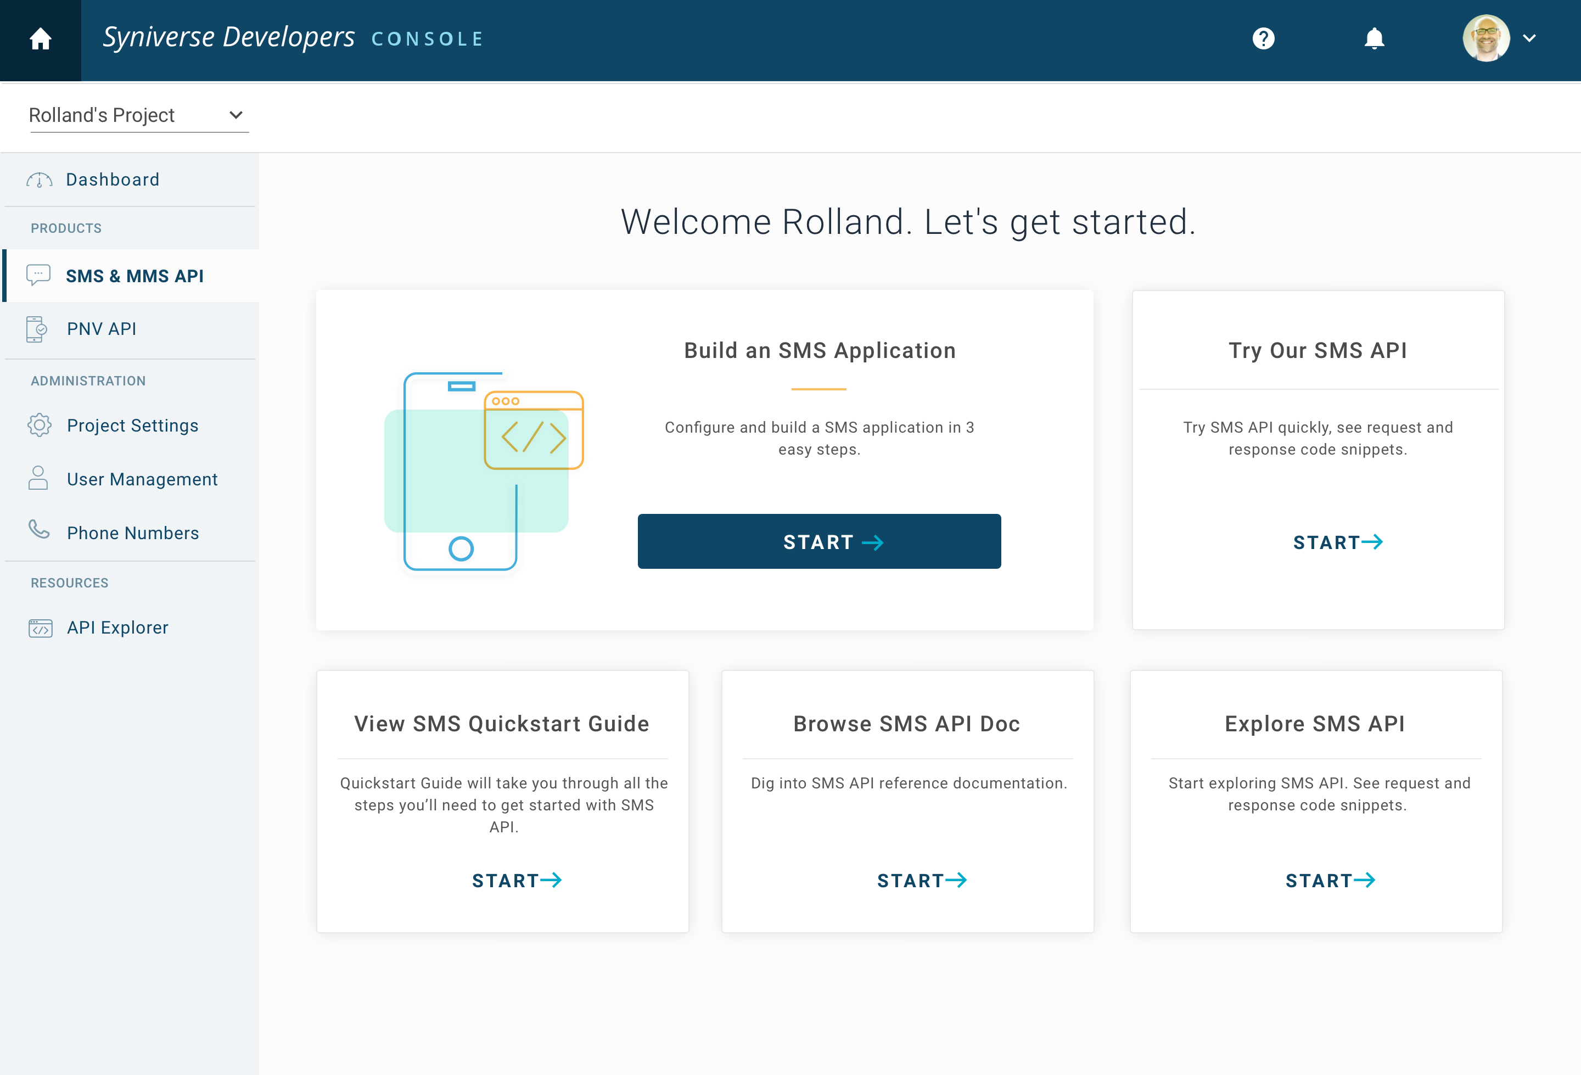
Task: Click 'Configure and build a SMS application' text
Action: [819, 438]
